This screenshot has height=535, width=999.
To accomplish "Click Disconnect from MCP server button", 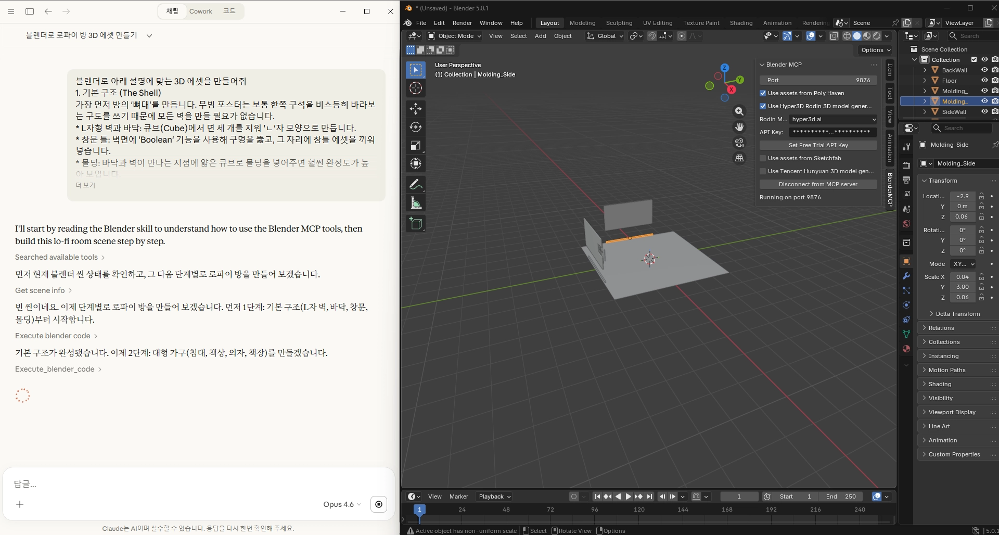I will coord(817,184).
